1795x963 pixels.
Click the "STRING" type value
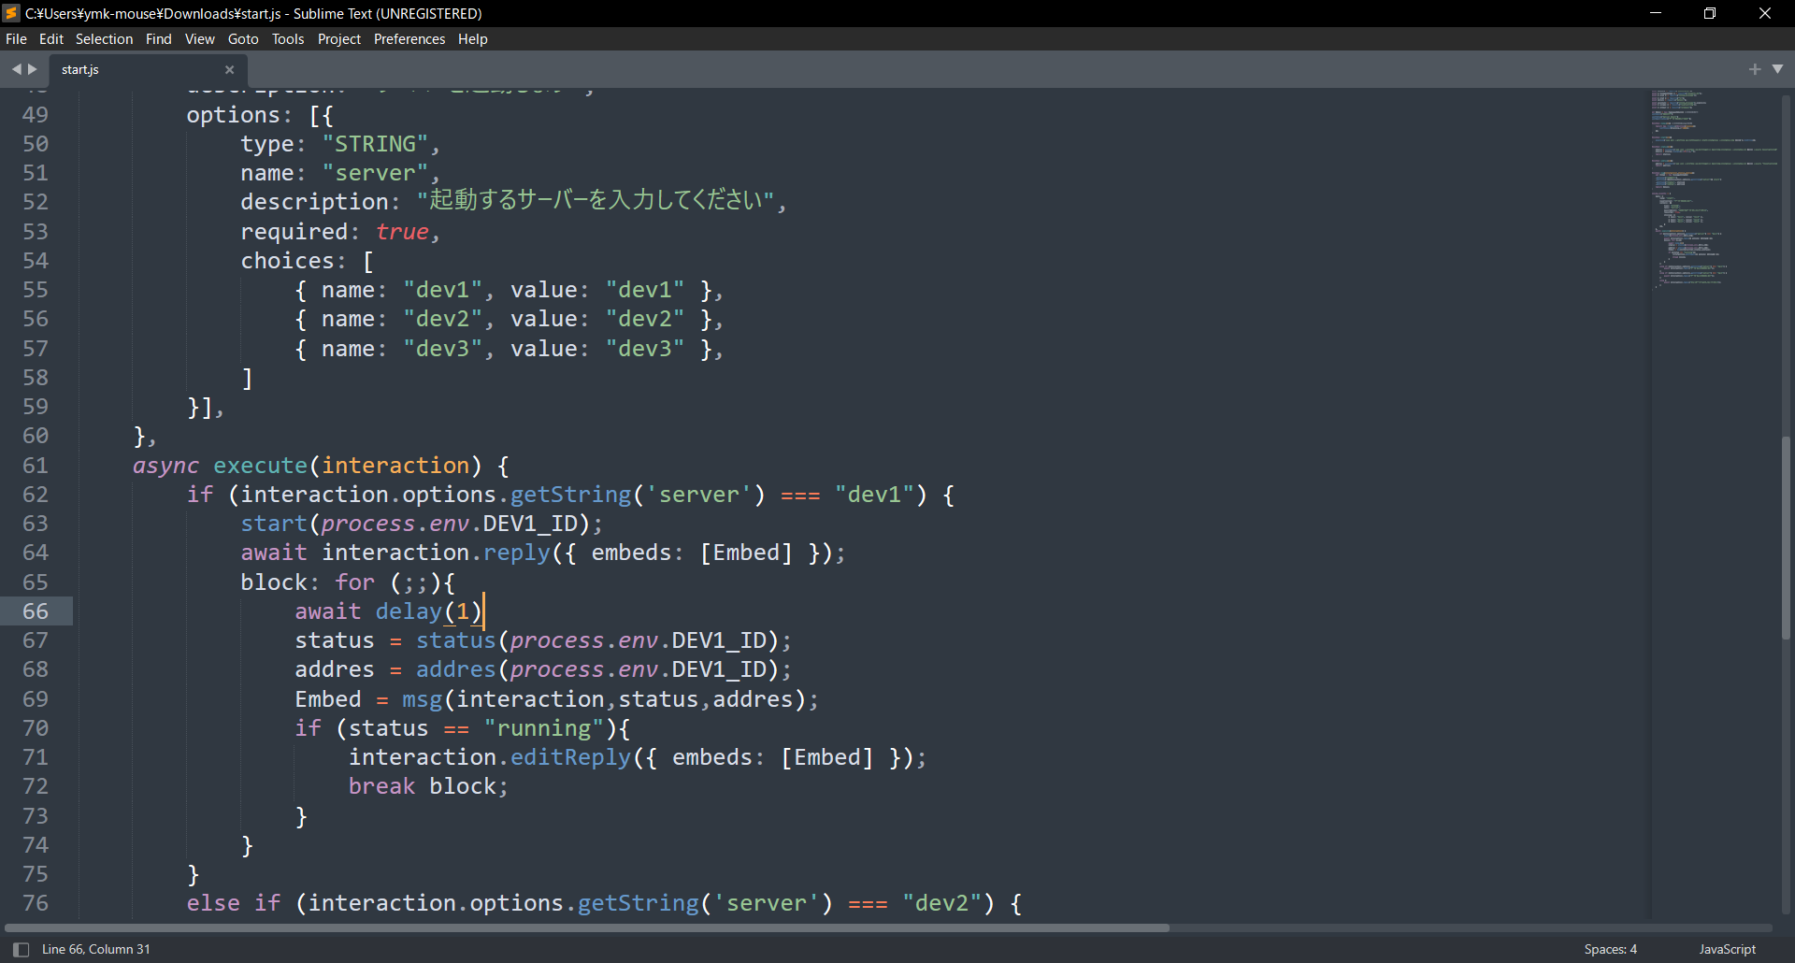[x=375, y=144]
